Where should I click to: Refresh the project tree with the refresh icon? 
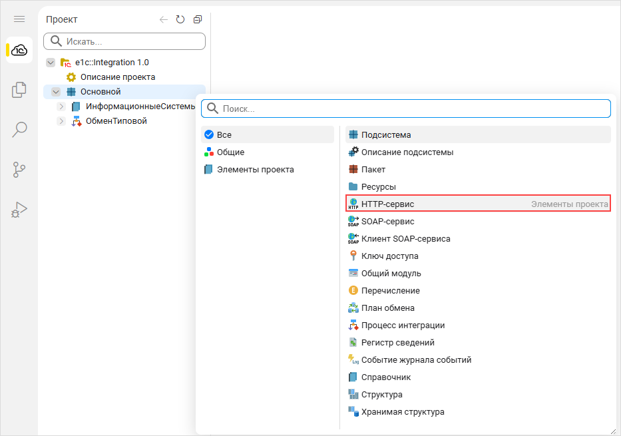tap(180, 19)
